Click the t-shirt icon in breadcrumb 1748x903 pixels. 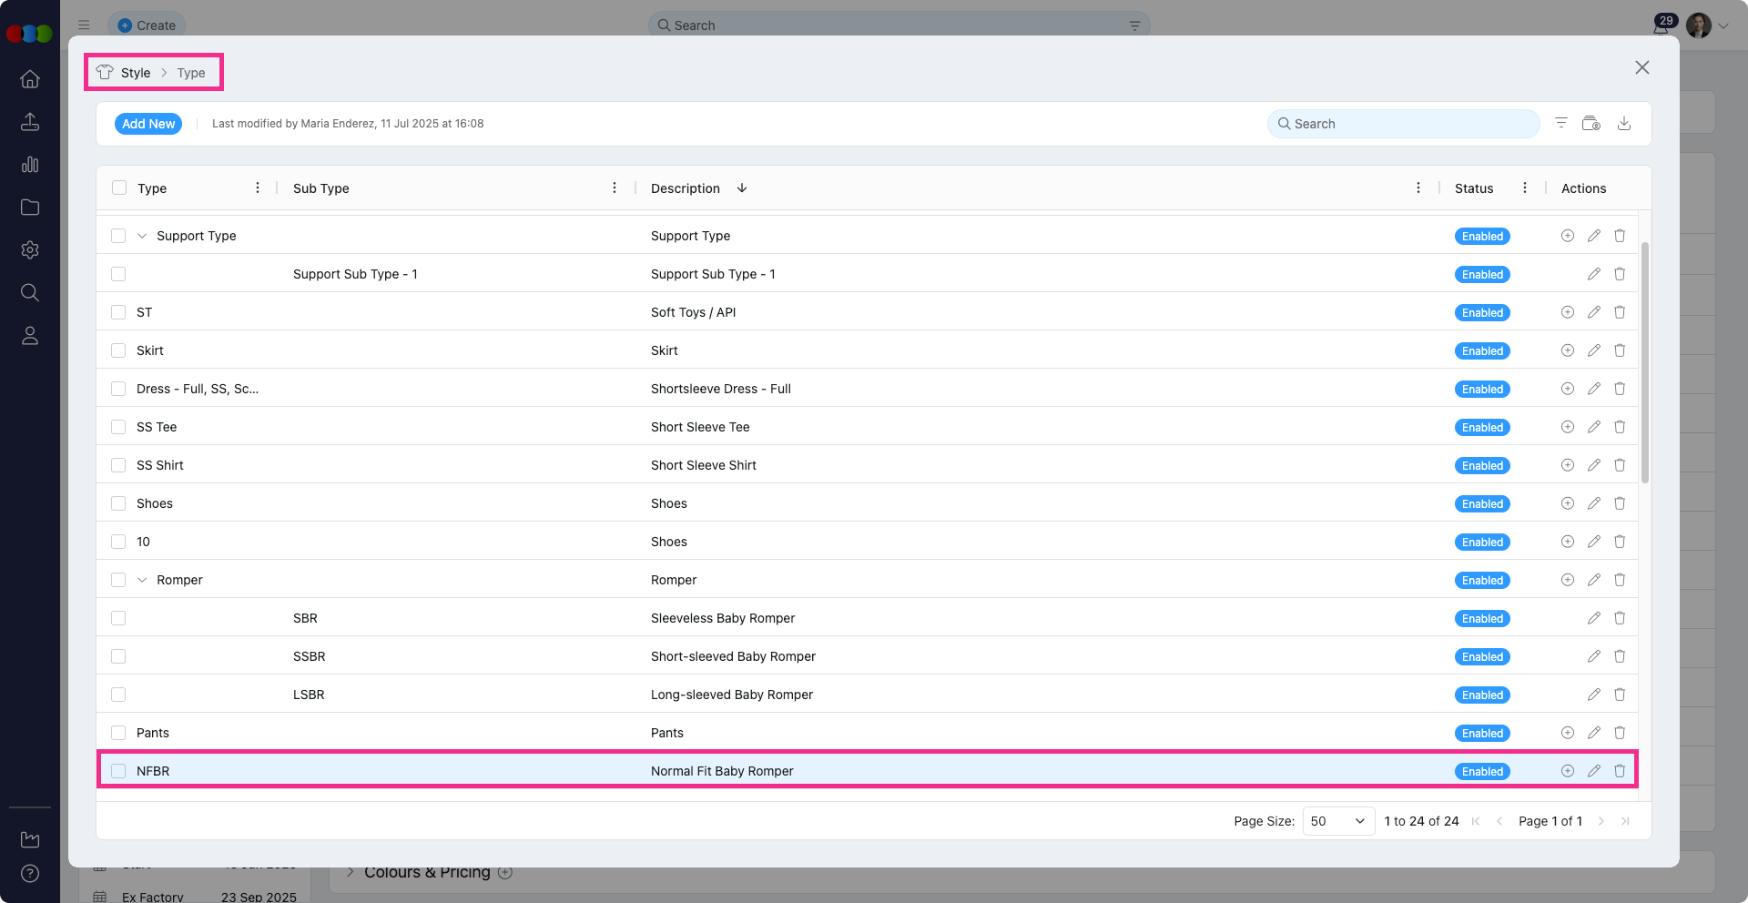click(105, 72)
